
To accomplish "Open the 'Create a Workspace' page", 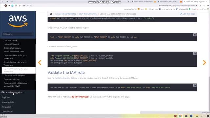I will click(12, 48).
